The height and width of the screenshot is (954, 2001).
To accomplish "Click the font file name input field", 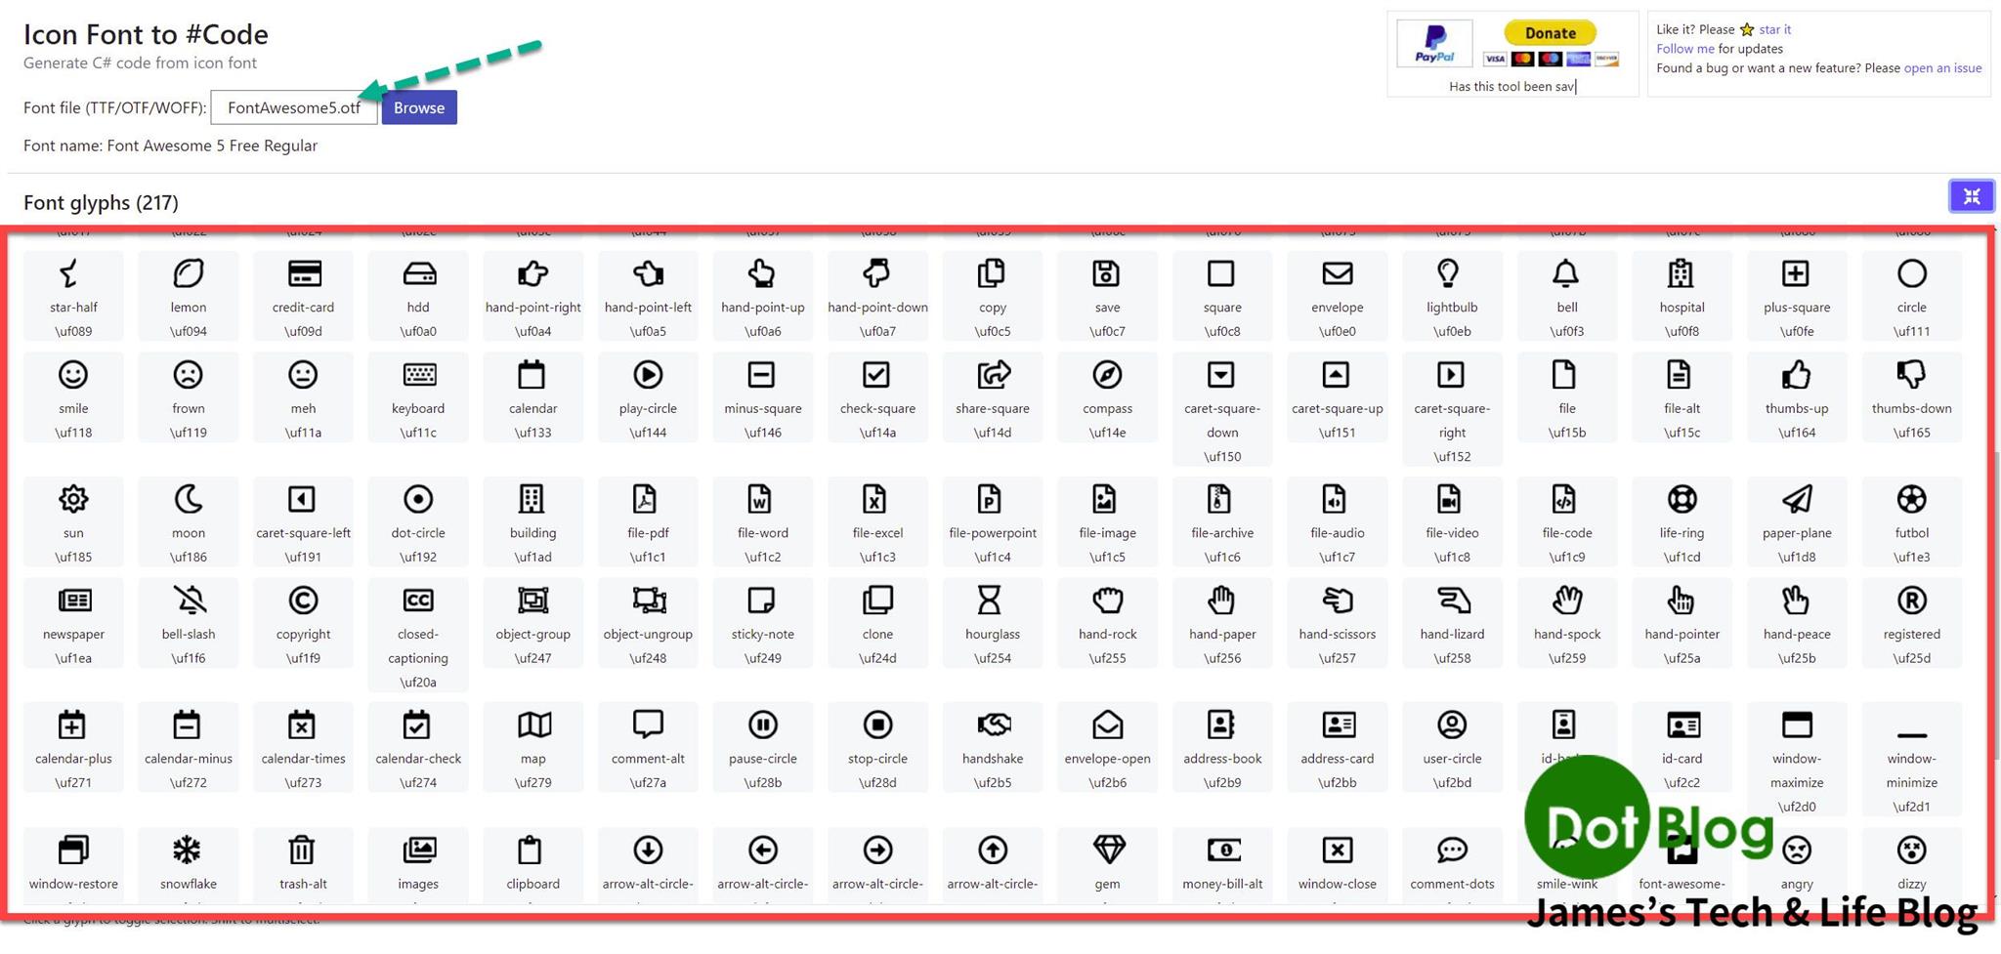I will [293, 107].
